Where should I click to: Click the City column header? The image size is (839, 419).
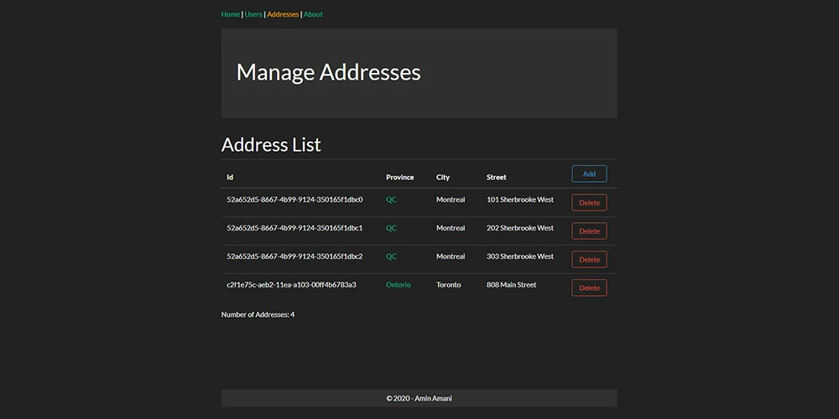(442, 178)
